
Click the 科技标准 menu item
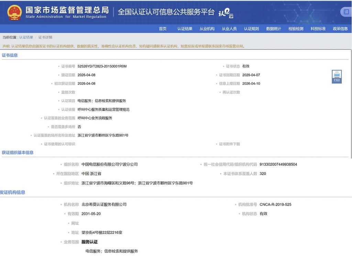click(318, 29)
